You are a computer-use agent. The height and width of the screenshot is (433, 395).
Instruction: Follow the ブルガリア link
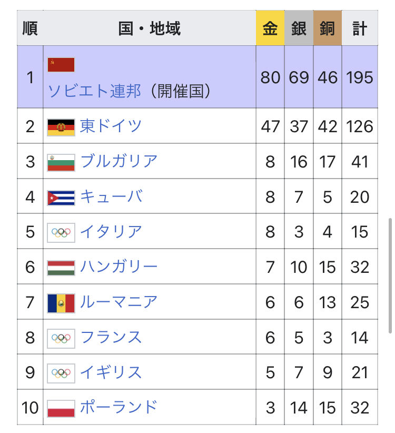click(118, 161)
